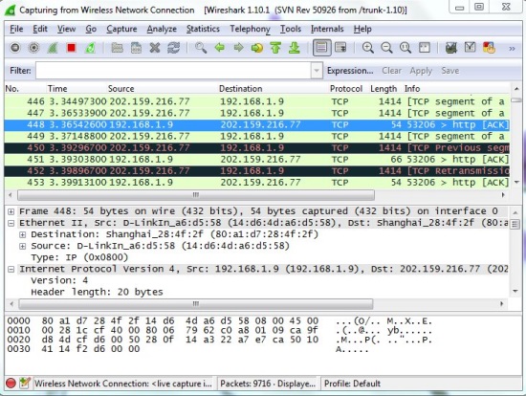Toggle auto scroll during live capture
Viewport: 526px width, 396px height.
click(x=340, y=48)
